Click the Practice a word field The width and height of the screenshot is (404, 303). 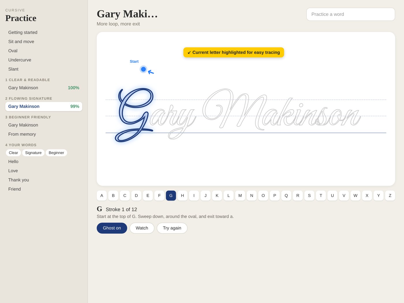point(351,14)
